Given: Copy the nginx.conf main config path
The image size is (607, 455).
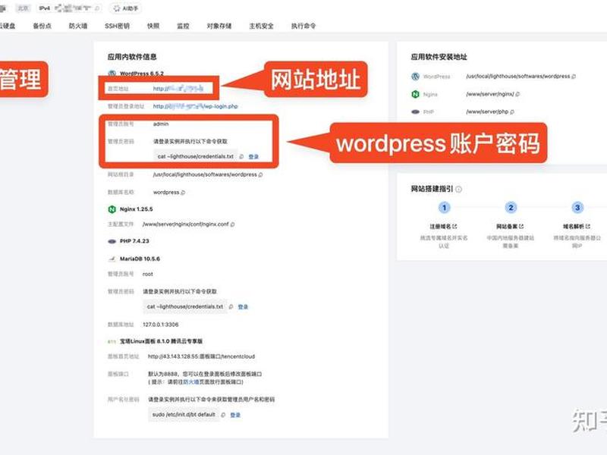Looking at the screenshot, I should click(x=232, y=224).
